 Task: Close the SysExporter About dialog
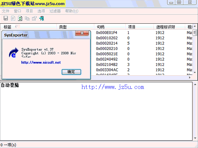point(82,33)
